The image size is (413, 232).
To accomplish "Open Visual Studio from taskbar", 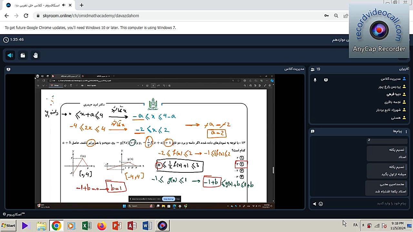I will click(x=26, y=226).
